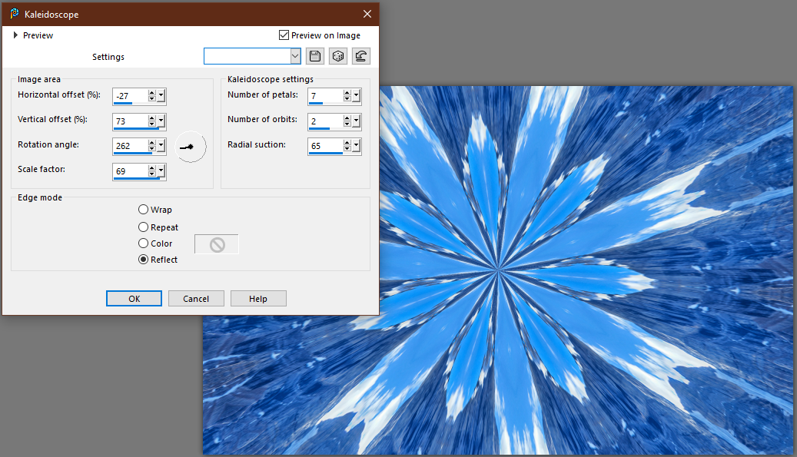797x457 pixels.
Task: Increase Vertical offset with up spinner
Action: click(152, 118)
